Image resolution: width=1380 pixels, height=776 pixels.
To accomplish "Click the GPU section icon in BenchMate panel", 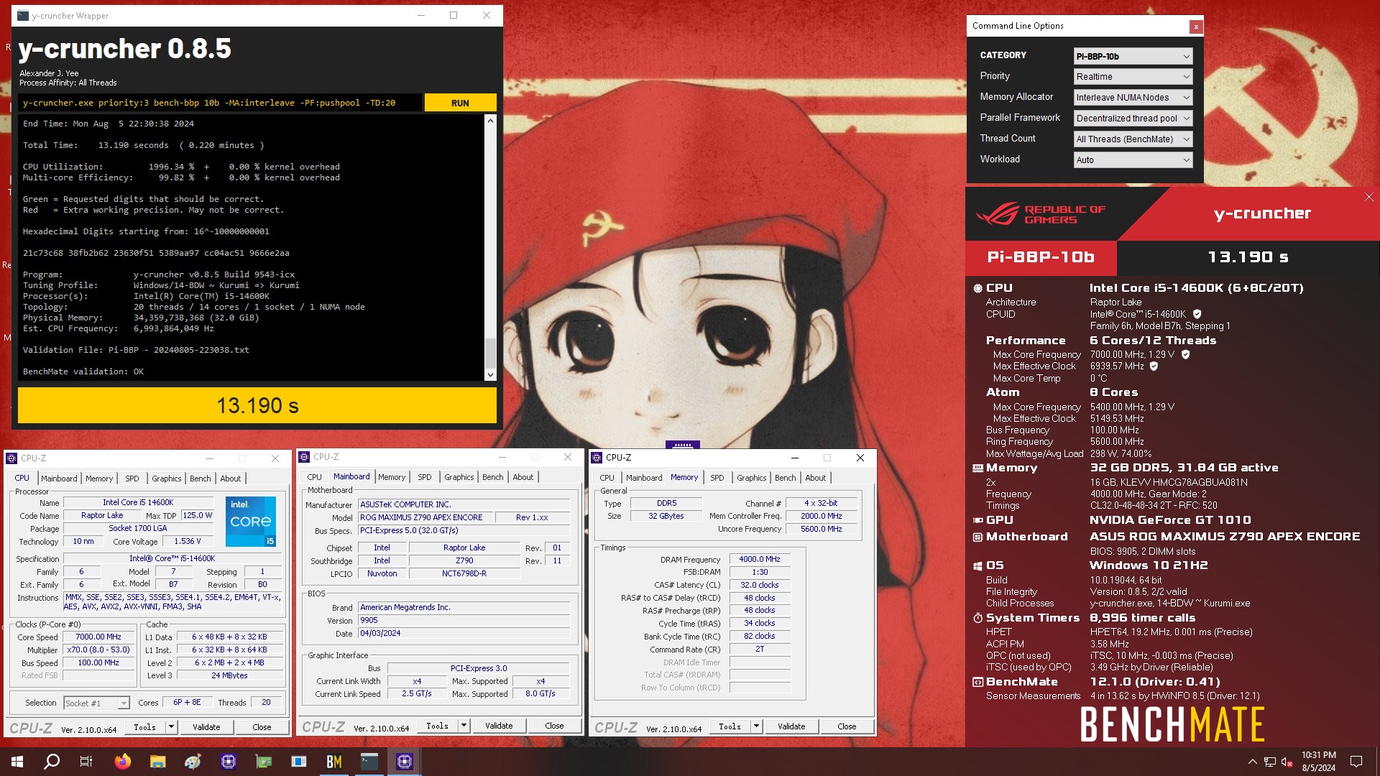I will (977, 520).
